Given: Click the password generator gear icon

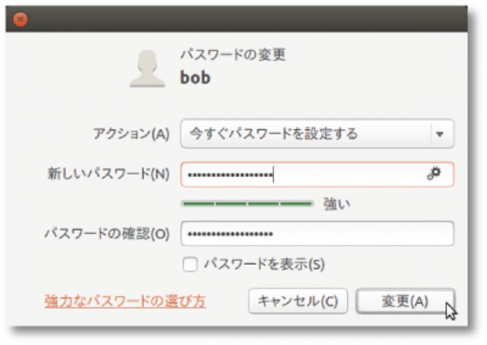Looking at the screenshot, I should point(434,173).
